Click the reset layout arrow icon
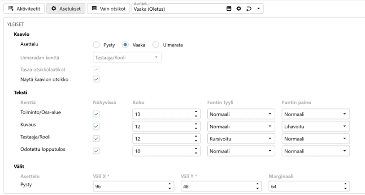365x195 pixels. (x=249, y=8)
